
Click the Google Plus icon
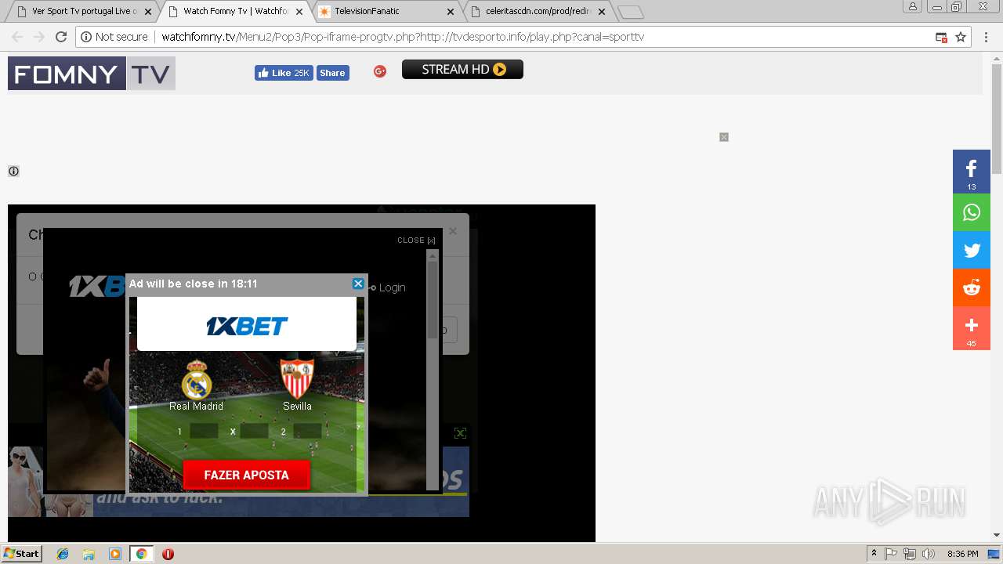click(380, 71)
